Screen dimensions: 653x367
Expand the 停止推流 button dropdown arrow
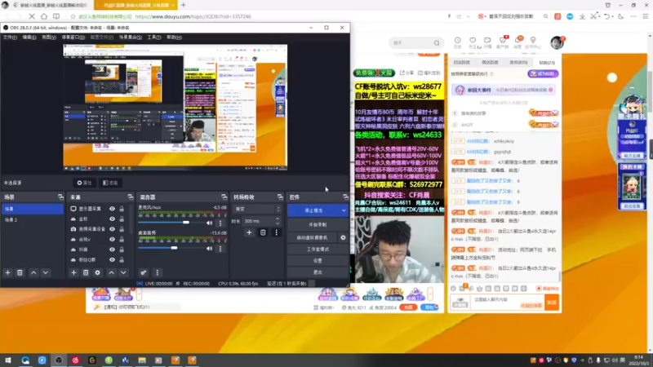[x=344, y=210]
